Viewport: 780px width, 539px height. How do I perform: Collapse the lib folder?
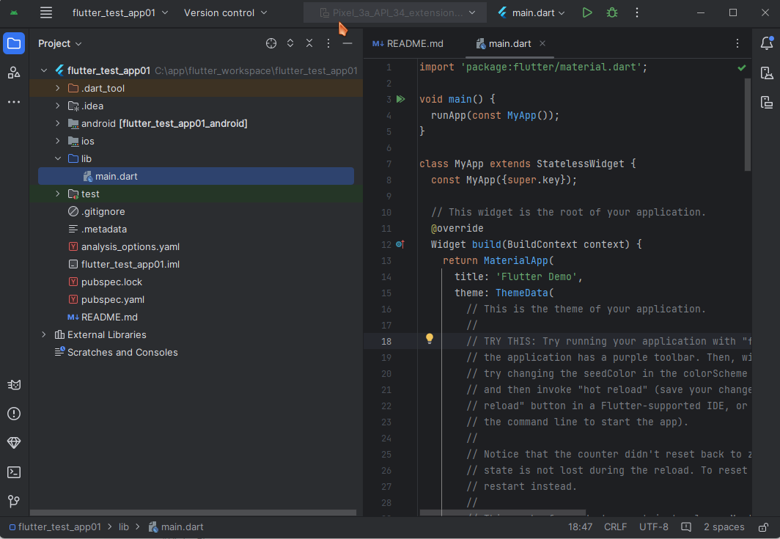58,158
